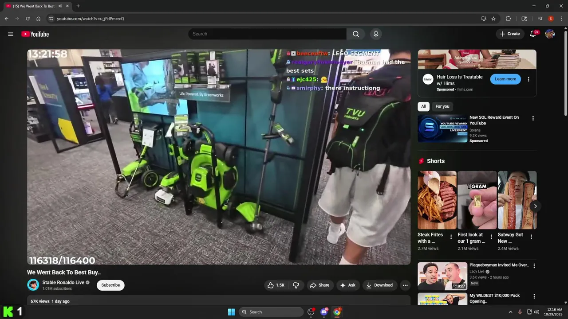Open the OBS Studio taskbar icon
The width and height of the screenshot is (568, 319).
(x=311, y=312)
